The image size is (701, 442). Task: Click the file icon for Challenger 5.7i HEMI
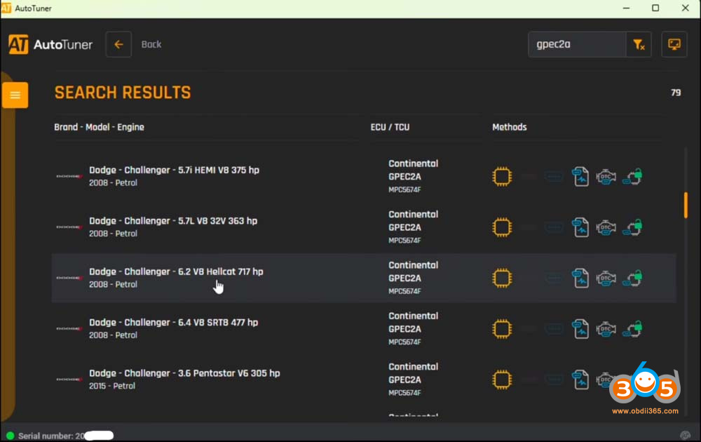(580, 176)
